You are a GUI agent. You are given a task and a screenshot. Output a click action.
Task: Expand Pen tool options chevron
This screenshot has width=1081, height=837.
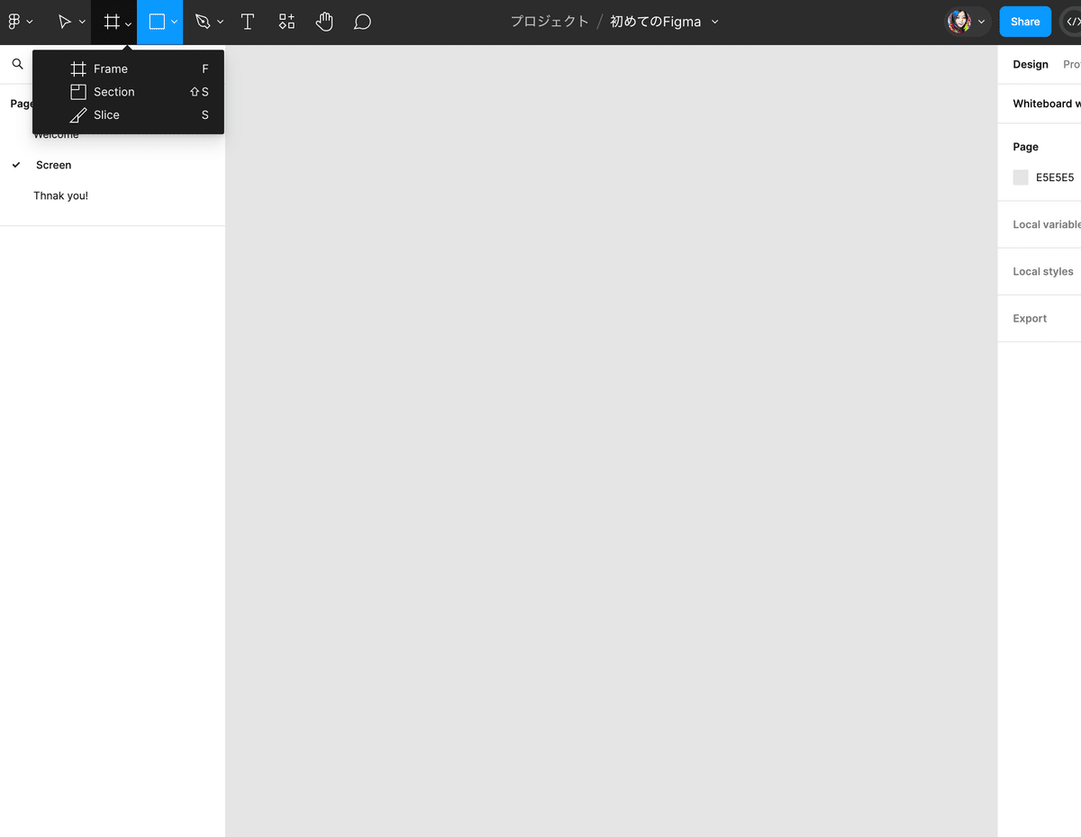click(220, 23)
